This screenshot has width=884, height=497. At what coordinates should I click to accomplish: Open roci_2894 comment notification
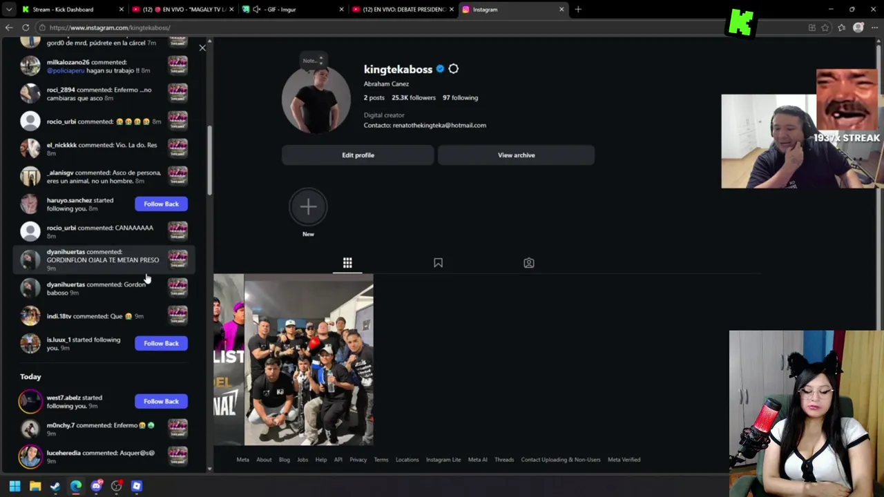pyautogui.click(x=104, y=94)
